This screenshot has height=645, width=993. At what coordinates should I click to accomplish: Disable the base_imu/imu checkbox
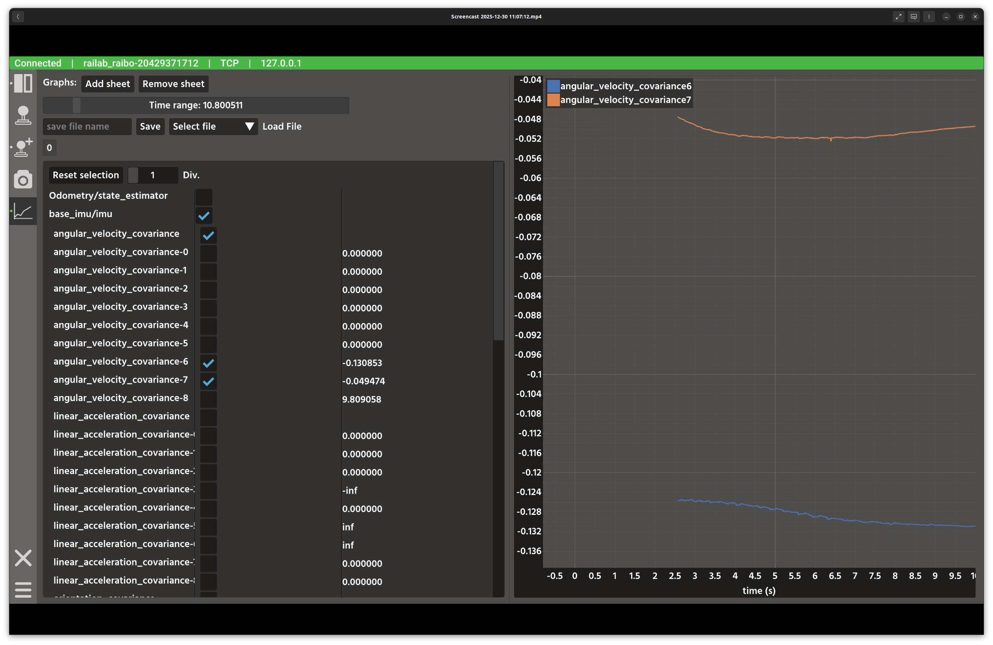click(x=204, y=216)
